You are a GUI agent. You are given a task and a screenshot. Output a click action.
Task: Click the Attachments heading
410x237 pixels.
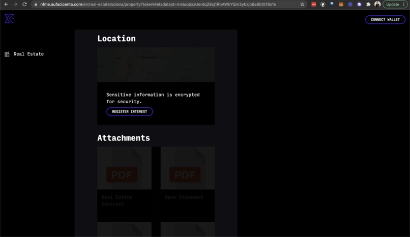pyautogui.click(x=124, y=138)
